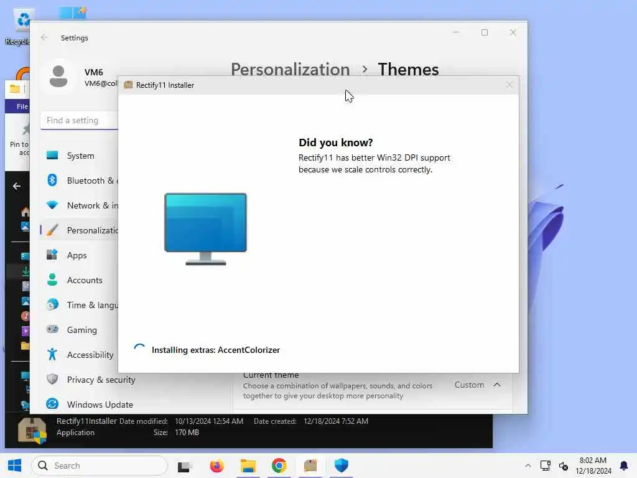The height and width of the screenshot is (478, 637).
Task: Open Apps settings category
Action: coord(79,255)
